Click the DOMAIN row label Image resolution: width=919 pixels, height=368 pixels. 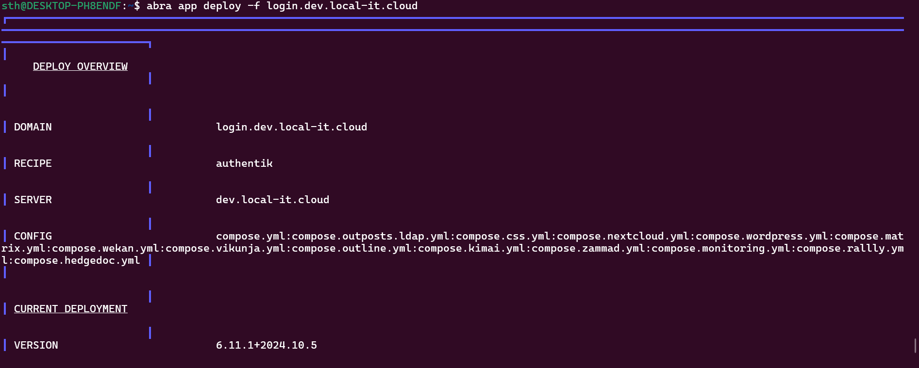pyautogui.click(x=33, y=127)
